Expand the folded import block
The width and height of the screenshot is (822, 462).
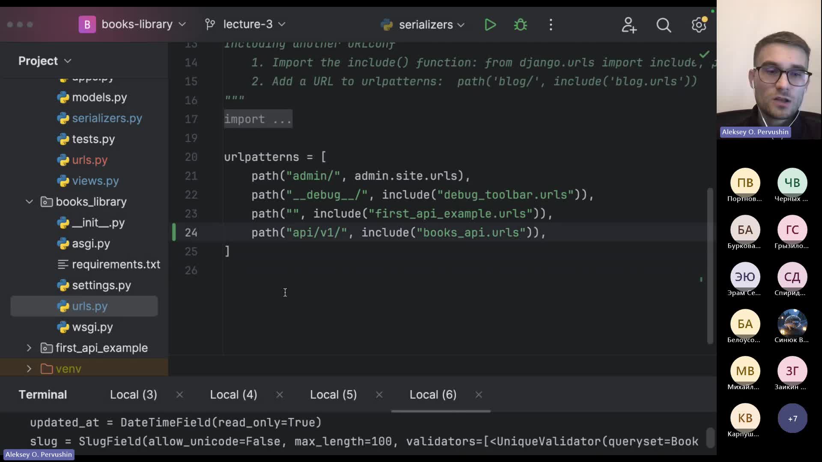click(x=258, y=119)
